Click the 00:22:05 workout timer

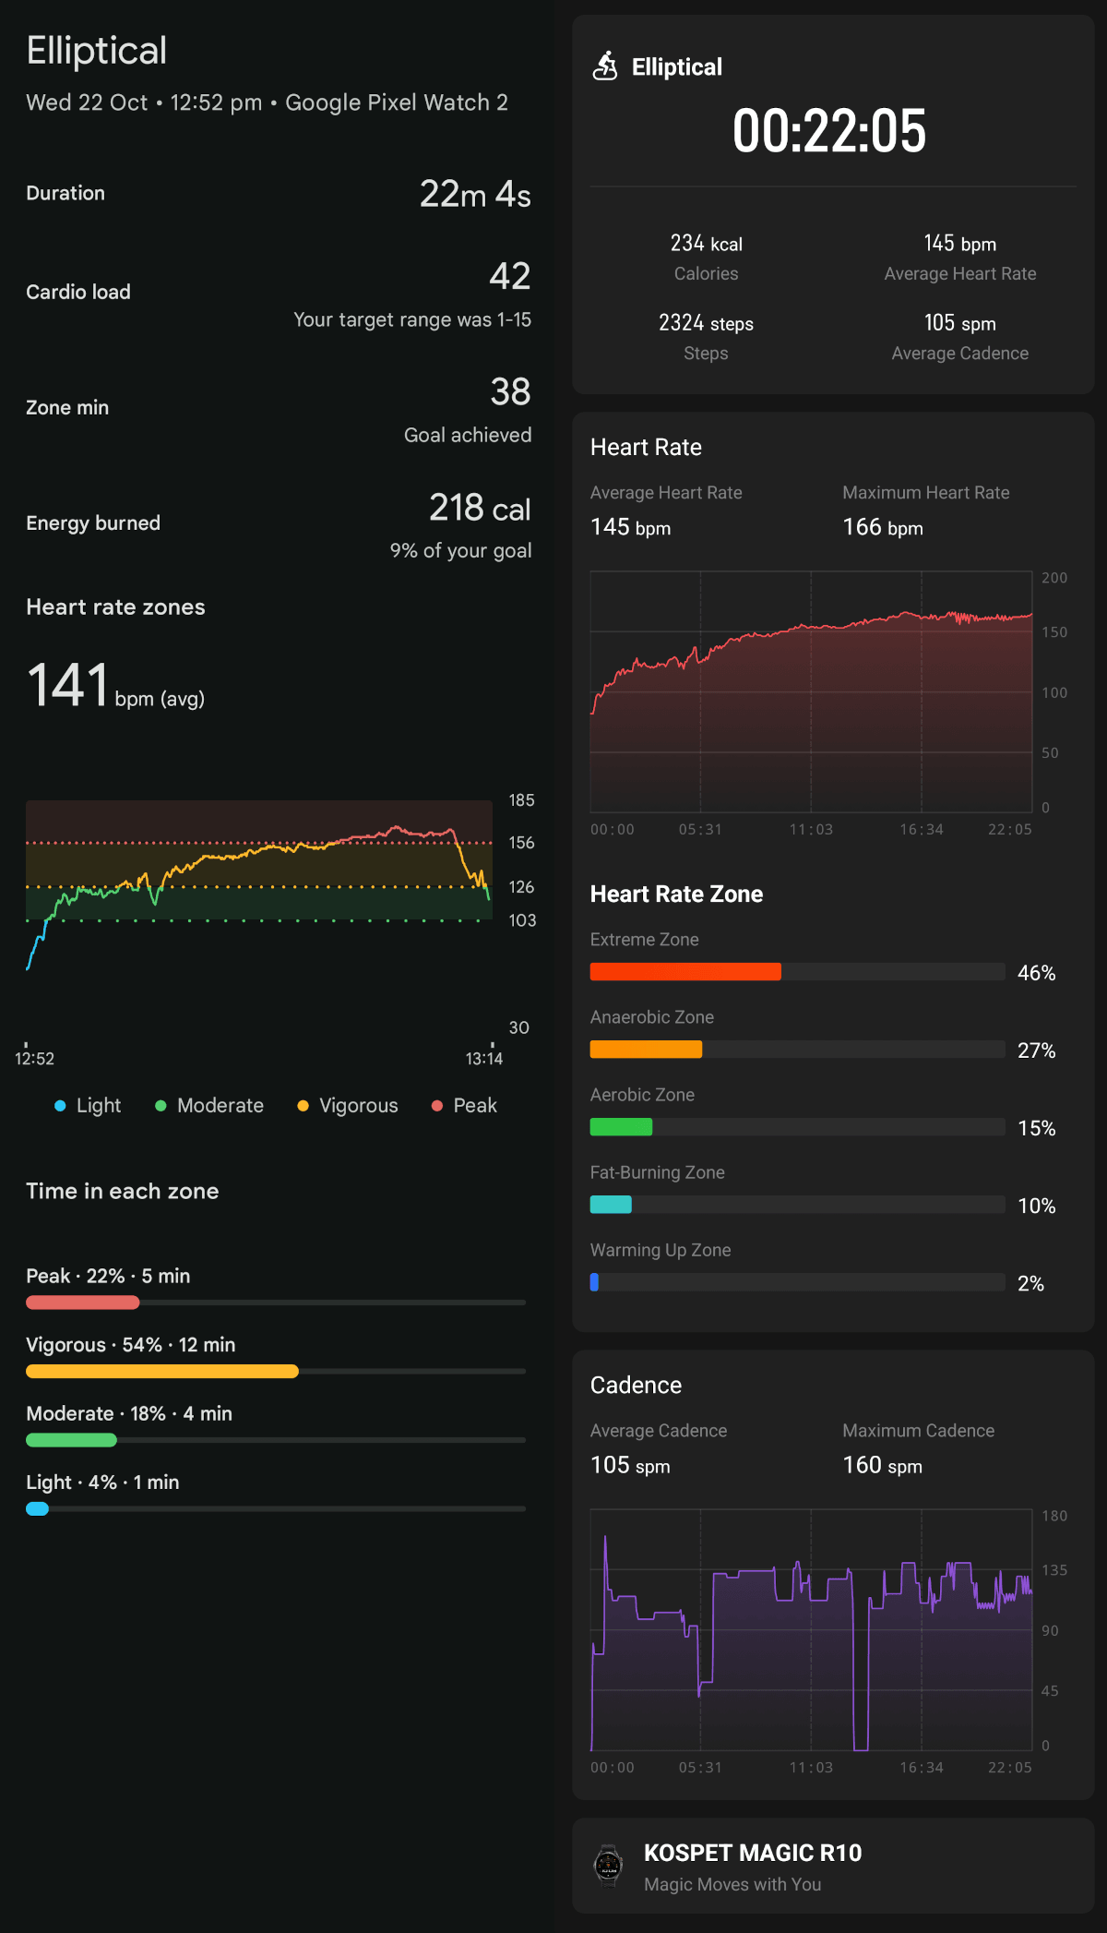pos(828,131)
